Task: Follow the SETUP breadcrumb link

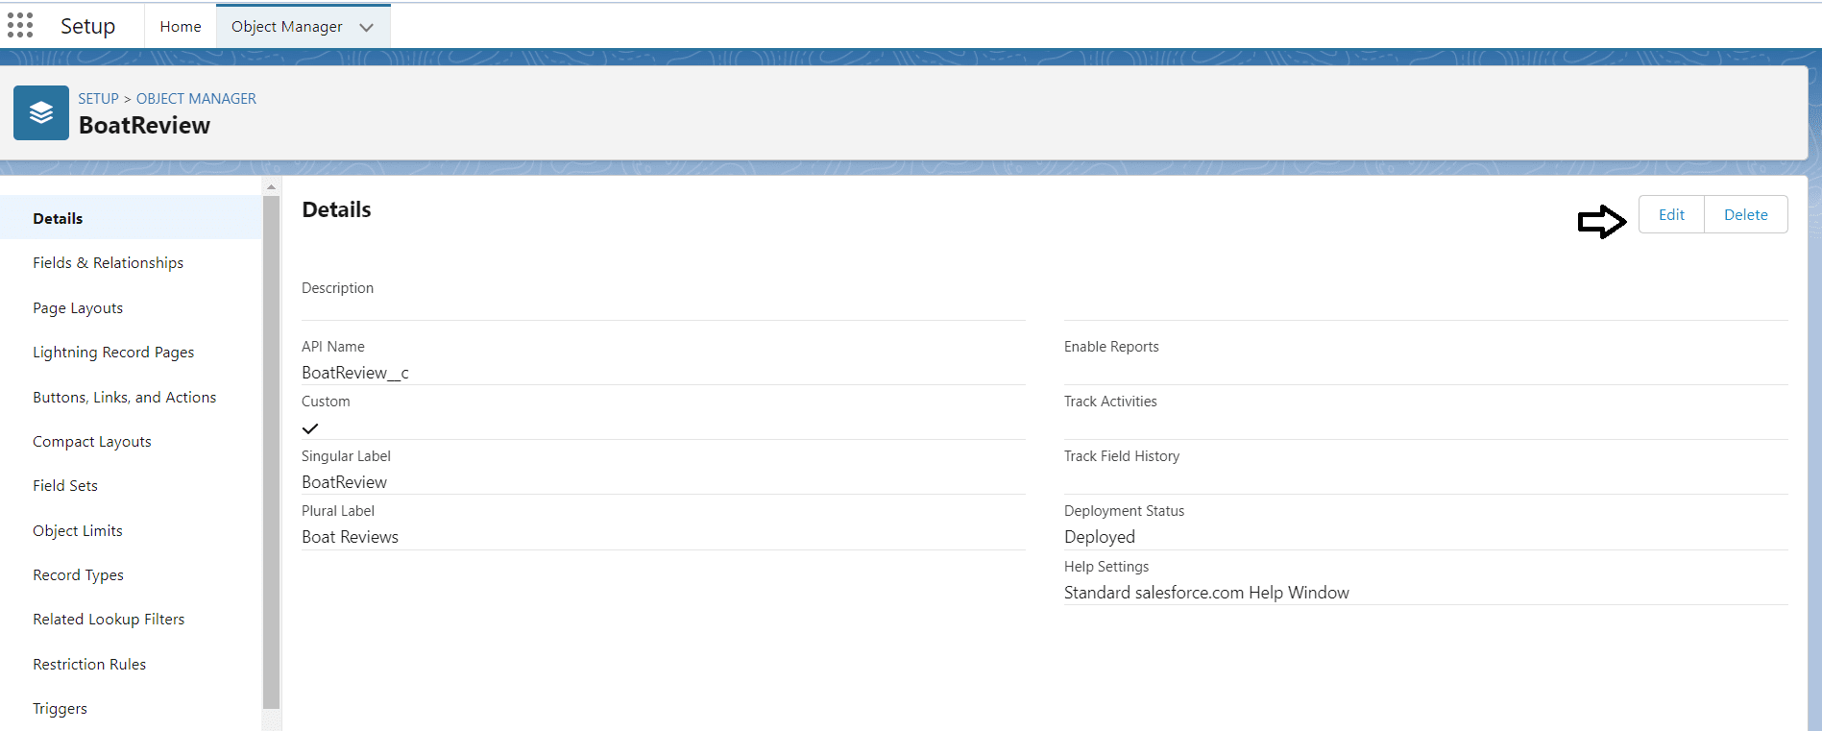Action: 98,99
